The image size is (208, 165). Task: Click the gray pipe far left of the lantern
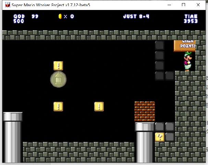tap(13, 137)
